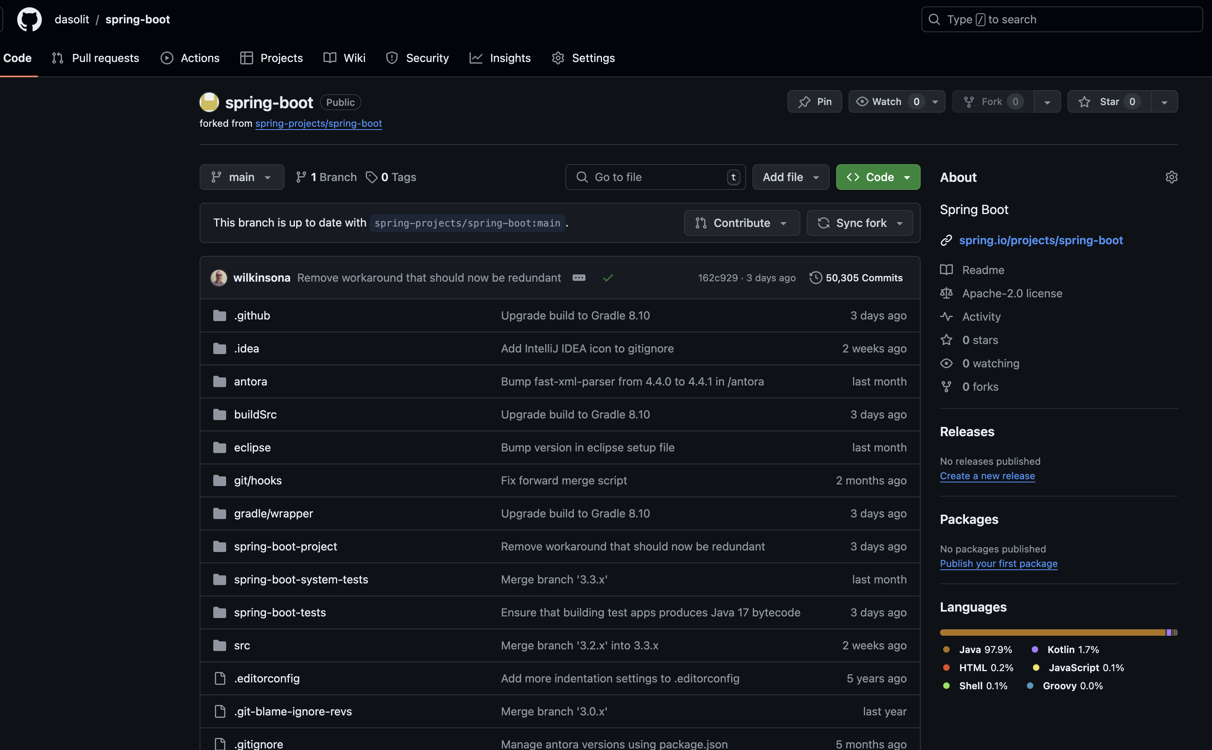Click Create a new release link
The height and width of the screenshot is (750, 1212).
pos(987,476)
